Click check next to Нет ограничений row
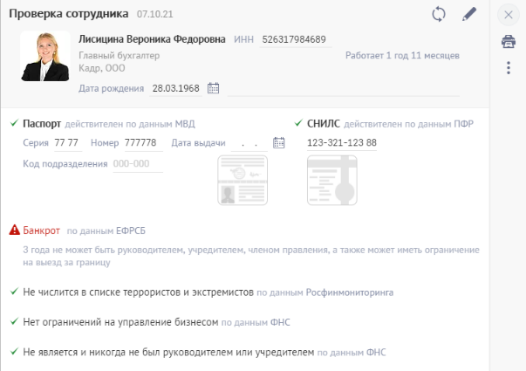 (14, 321)
